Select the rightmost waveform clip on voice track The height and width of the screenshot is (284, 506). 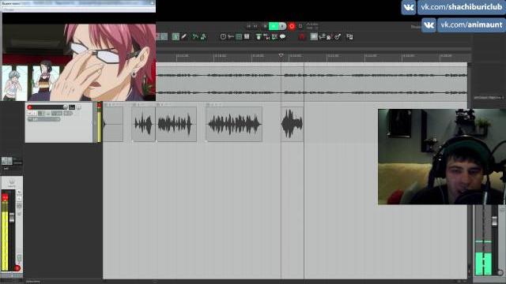[x=292, y=124]
